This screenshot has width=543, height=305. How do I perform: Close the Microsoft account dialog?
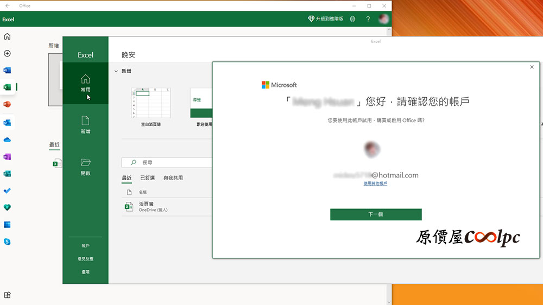click(532, 67)
